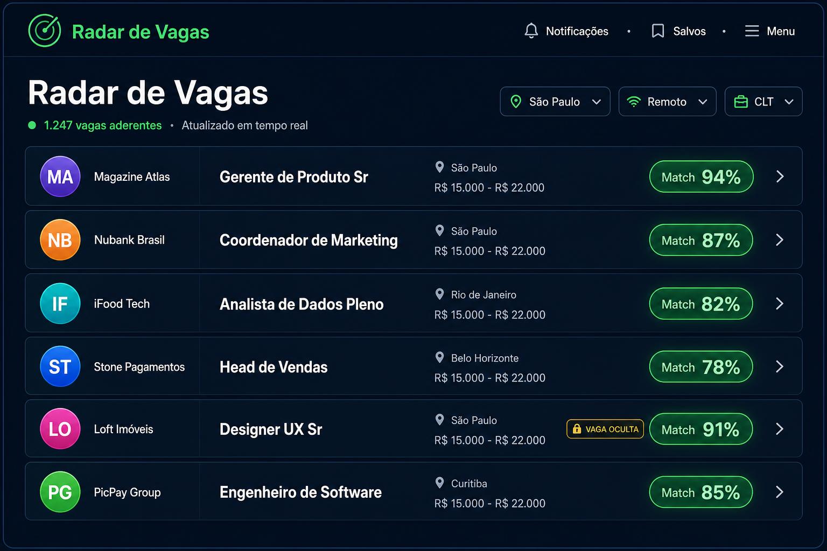Click location pin on Designer UX Sr row
Viewport: 827px width, 551px height.
439,420
